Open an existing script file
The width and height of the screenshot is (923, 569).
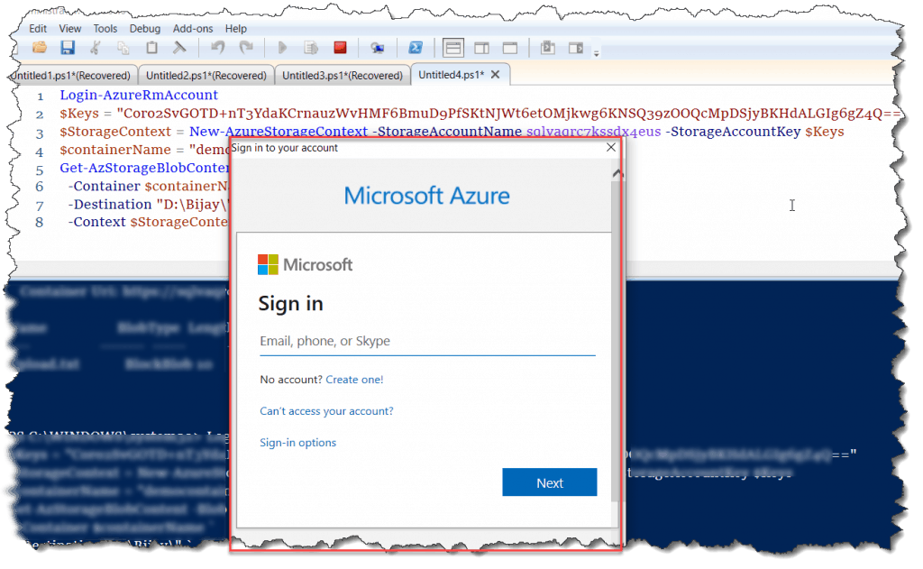pyautogui.click(x=40, y=48)
